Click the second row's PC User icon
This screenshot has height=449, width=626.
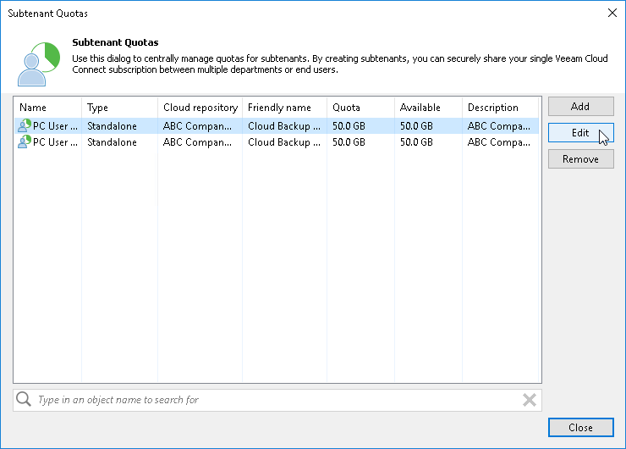pos(25,142)
